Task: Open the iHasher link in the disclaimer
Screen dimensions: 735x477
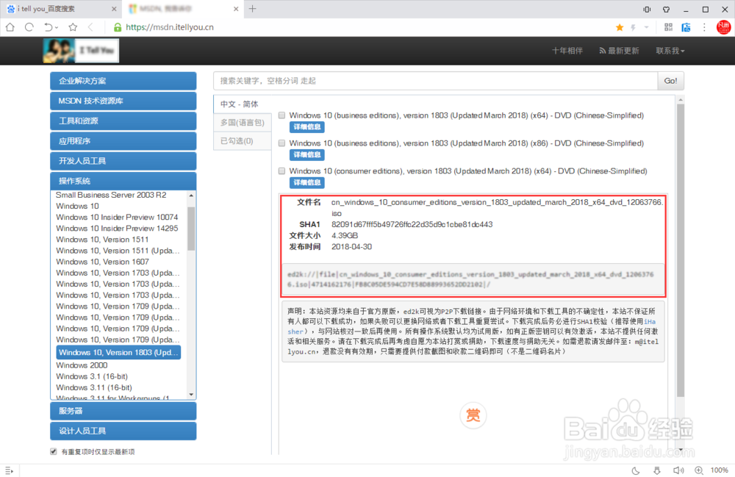Action: pos(649,321)
